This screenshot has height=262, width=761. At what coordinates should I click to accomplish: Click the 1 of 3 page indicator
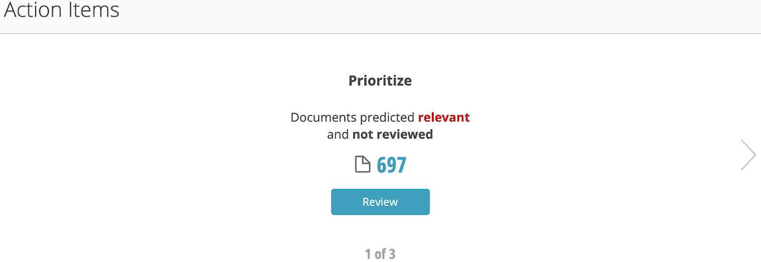pos(380,254)
